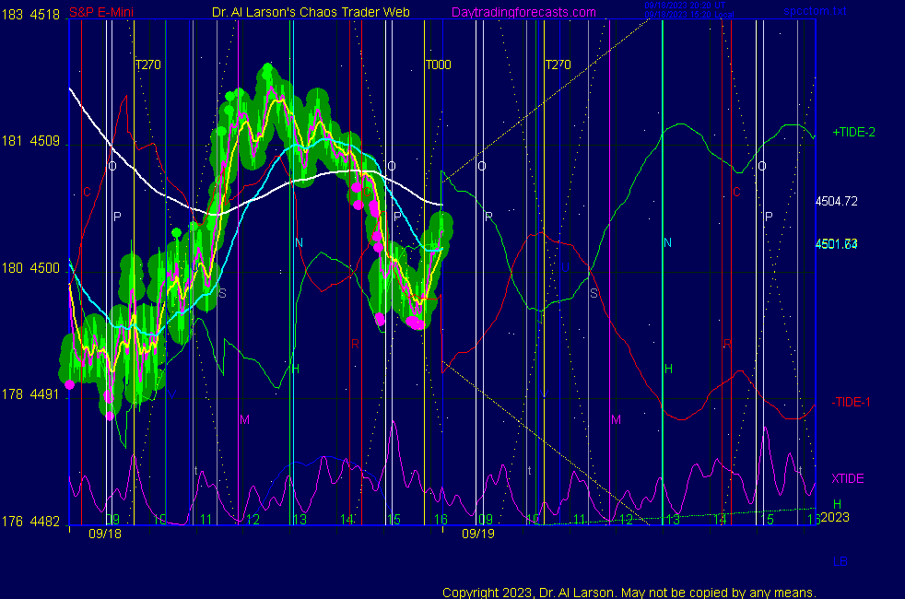Select the T270 marker label in 09/19 session
905x599 pixels.
(558, 65)
